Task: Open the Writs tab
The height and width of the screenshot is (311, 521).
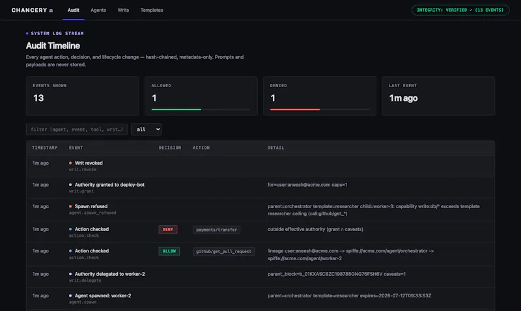Action: click(123, 10)
